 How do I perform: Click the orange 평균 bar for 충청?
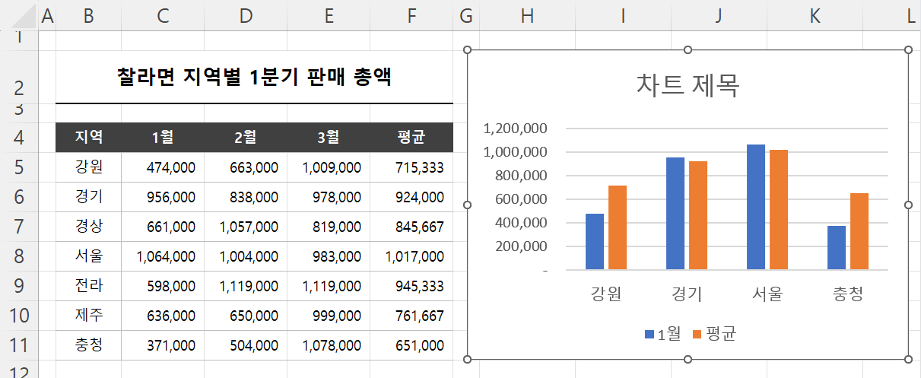[859, 231]
